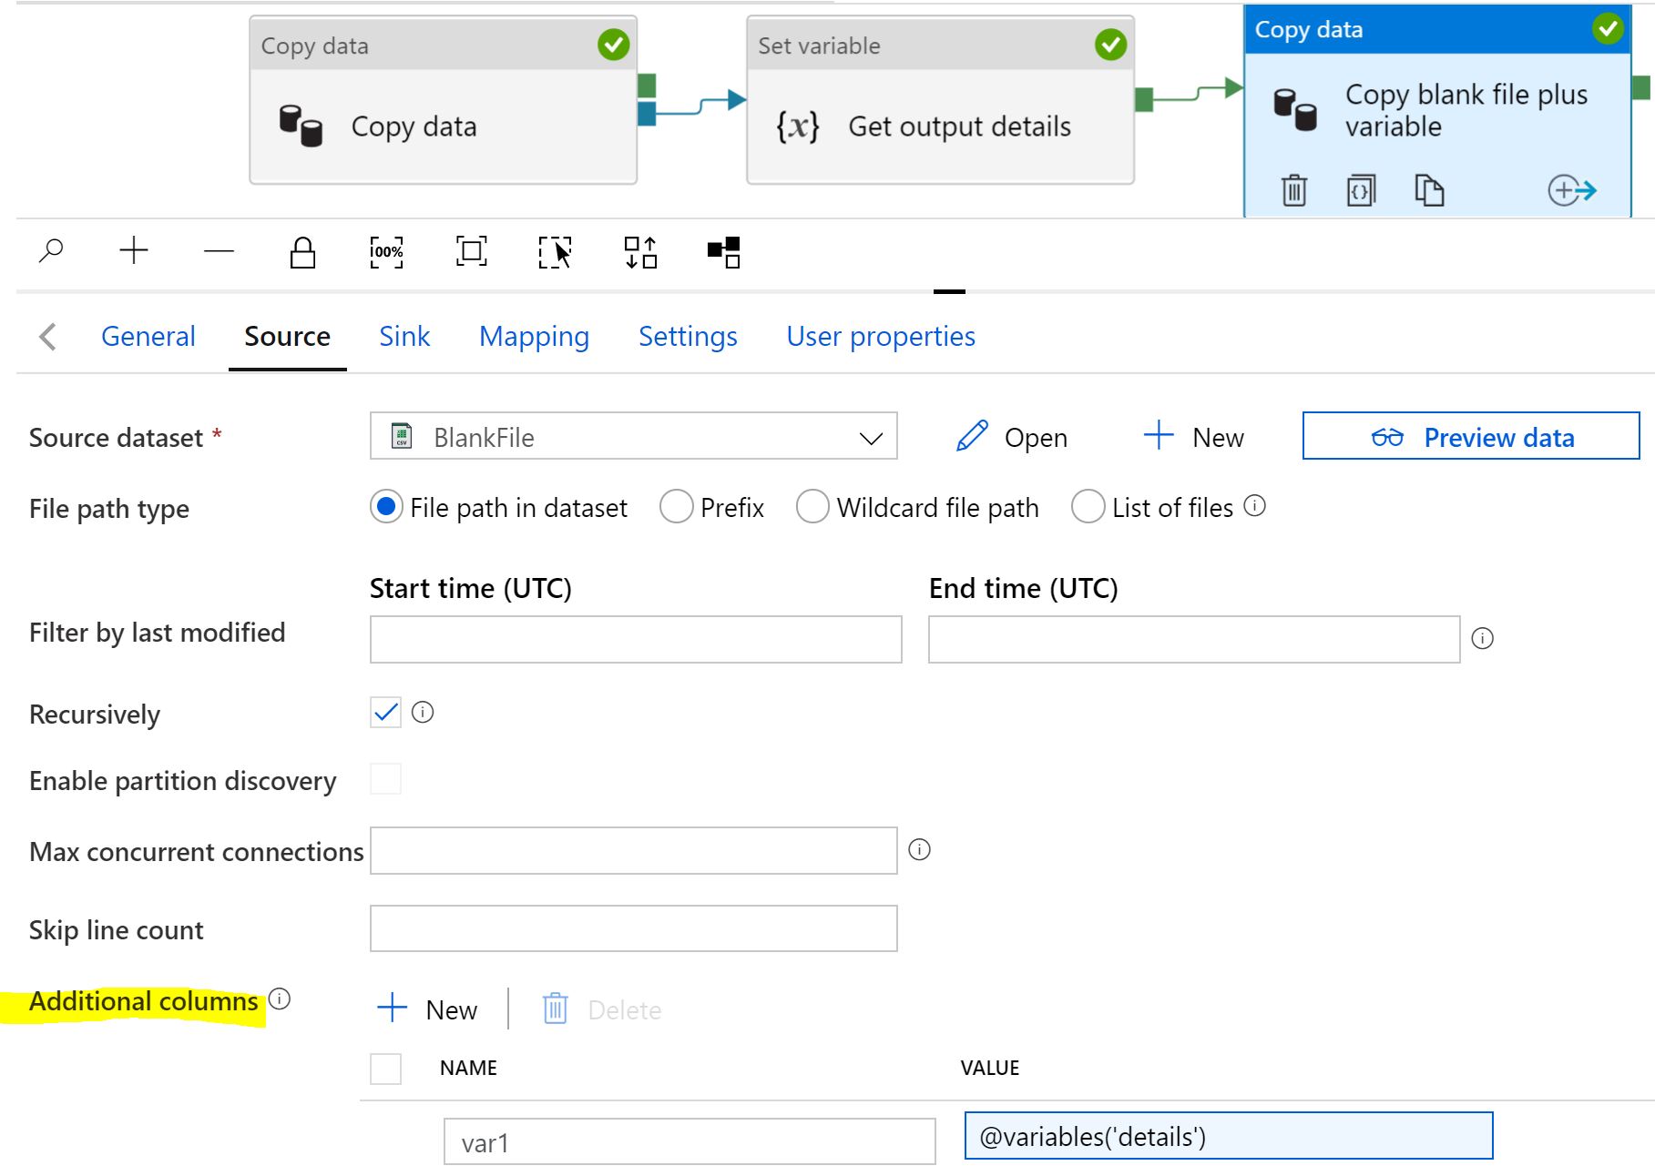Image resolution: width=1655 pixels, height=1176 pixels.
Task: Click the auto align layout icon
Action: pyautogui.click(x=640, y=252)
